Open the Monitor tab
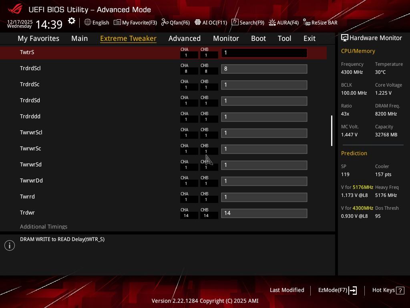 click(226, 38)
